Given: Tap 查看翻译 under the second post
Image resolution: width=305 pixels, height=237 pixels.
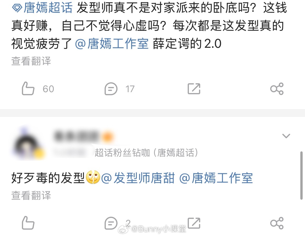Looking at the screenshot, I should click(31, 195).
